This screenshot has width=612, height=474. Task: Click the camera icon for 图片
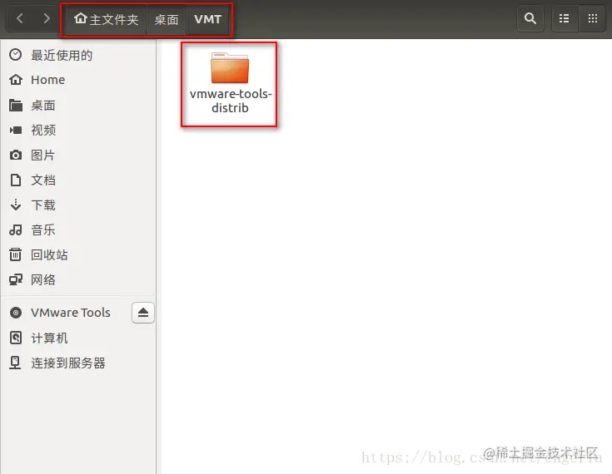pyautogui.click(x=16, y=156)
